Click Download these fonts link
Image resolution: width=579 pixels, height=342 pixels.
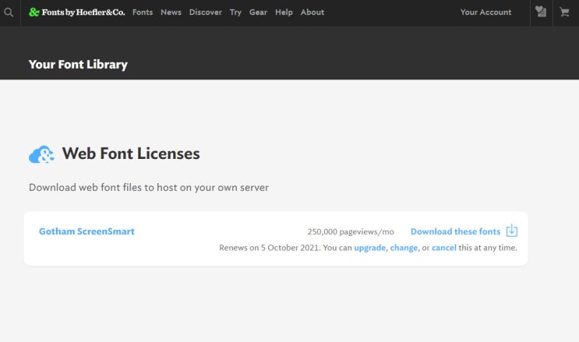click(x=456, y=231)
